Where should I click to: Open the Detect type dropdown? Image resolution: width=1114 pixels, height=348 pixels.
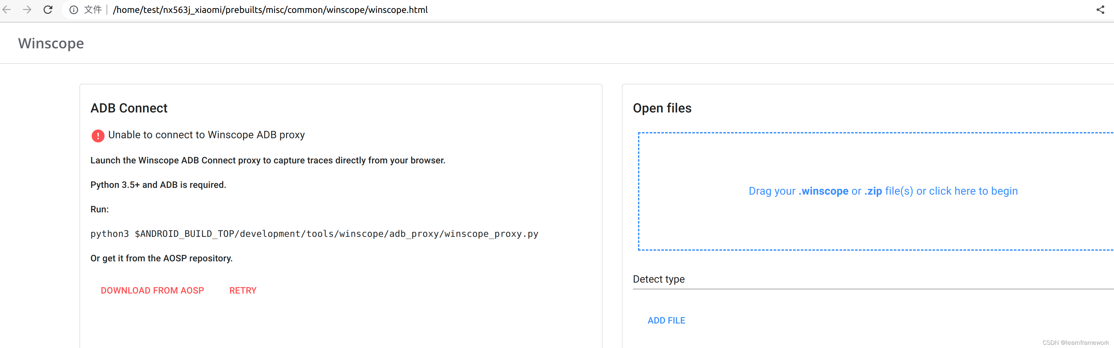tap(873, 279)
